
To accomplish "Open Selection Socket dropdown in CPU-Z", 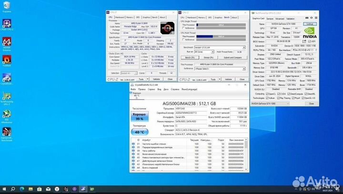I will tap(129, 73).
